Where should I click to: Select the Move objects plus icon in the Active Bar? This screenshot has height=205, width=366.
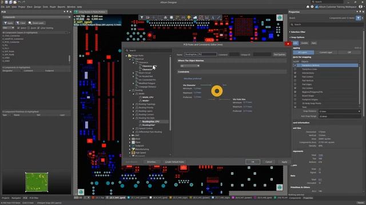coord(154,18)
